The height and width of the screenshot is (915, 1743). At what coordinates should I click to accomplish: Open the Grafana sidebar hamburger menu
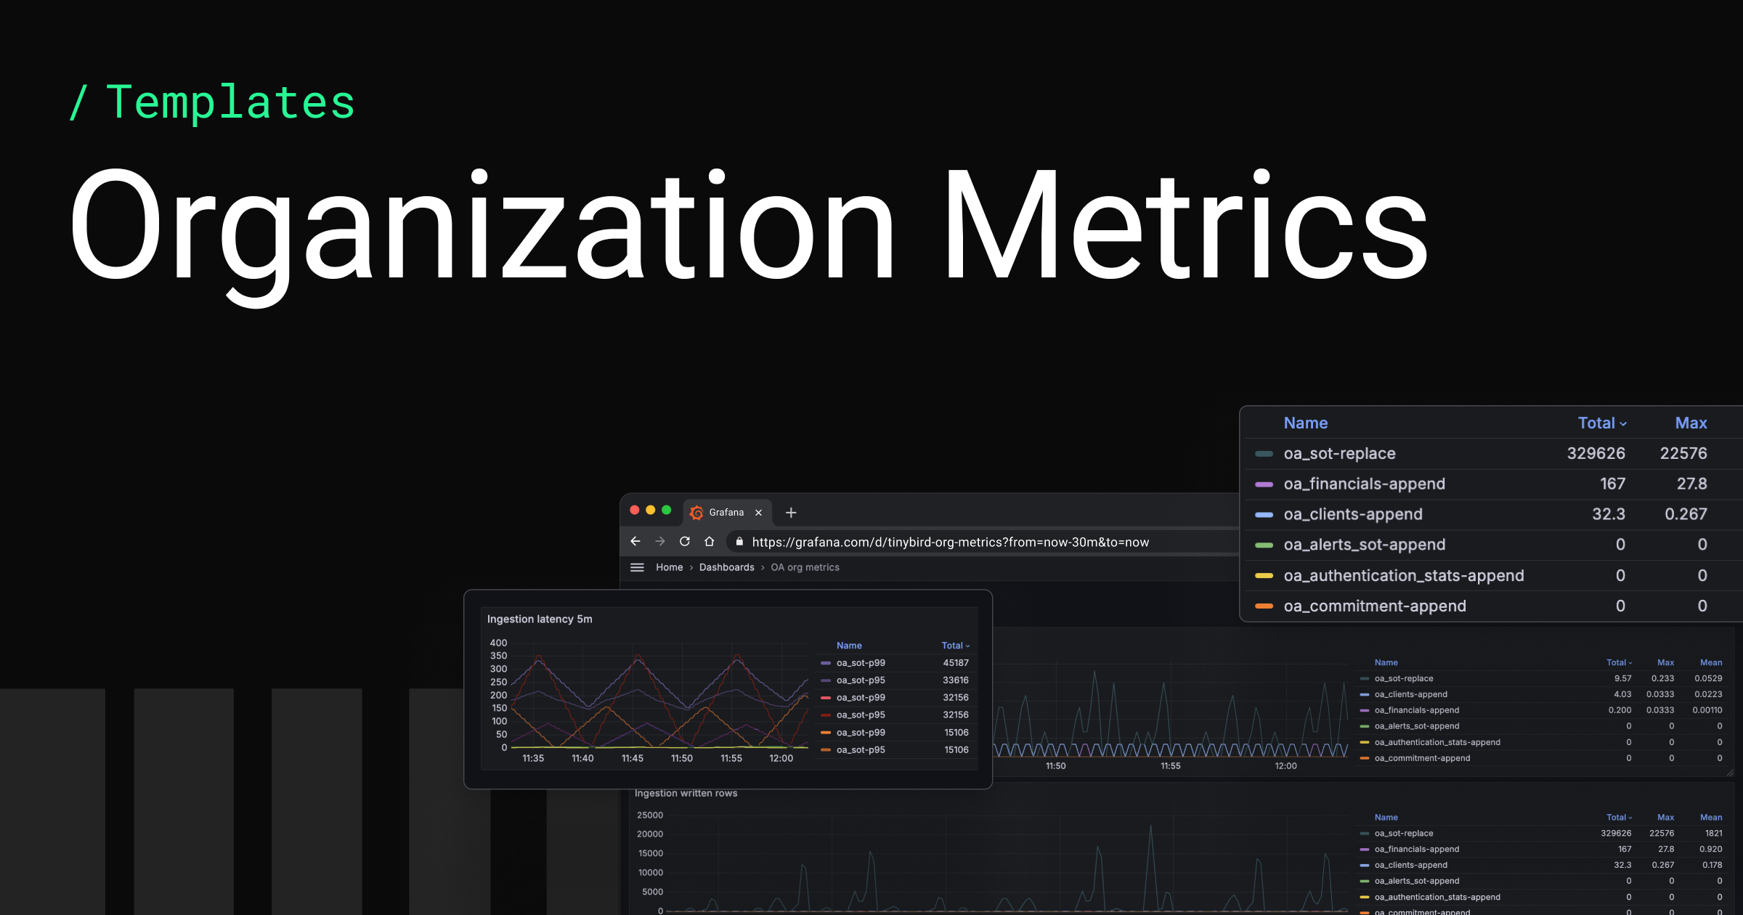click(637, 567)
